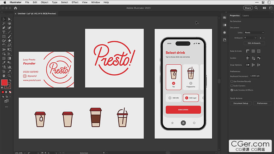Open the Units dropdown set to Pixels
Screen dimensions: 274x154
click(x=254, y=33)
